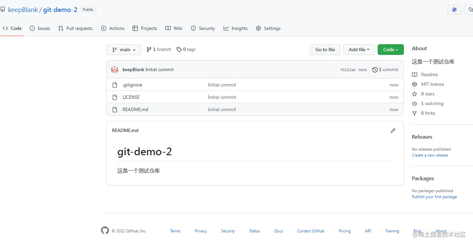Click the keepBlank user avatar

click(x=115, y=69)
